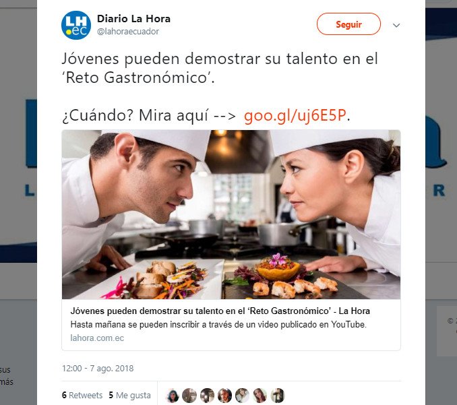The width and height of the screenshot is (457, 405).
Task: Open fourth liker avatar in the row
Action: click(x=224, y=396)
